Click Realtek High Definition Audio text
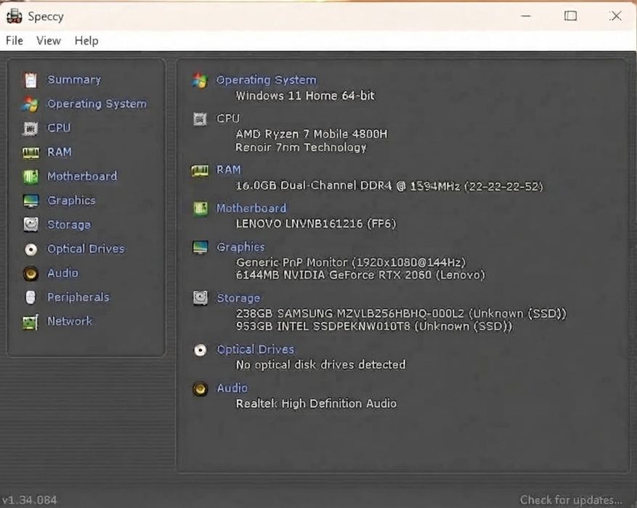 pyautogui.click(x=316, y=403)
